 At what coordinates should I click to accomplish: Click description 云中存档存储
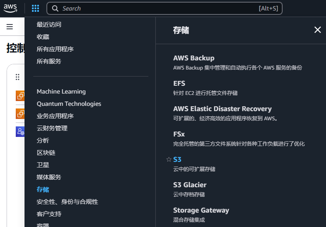point(189,195)
